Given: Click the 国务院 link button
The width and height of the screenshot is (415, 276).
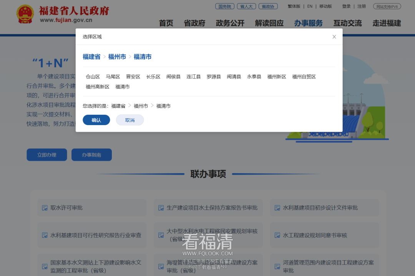Looking at the screenshot, I should (x=225, y=7).
